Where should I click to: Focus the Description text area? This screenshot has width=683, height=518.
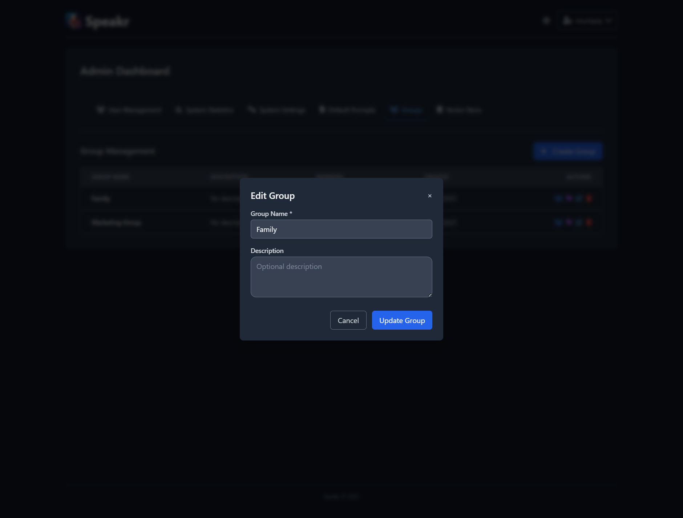[x=341, y=277]
